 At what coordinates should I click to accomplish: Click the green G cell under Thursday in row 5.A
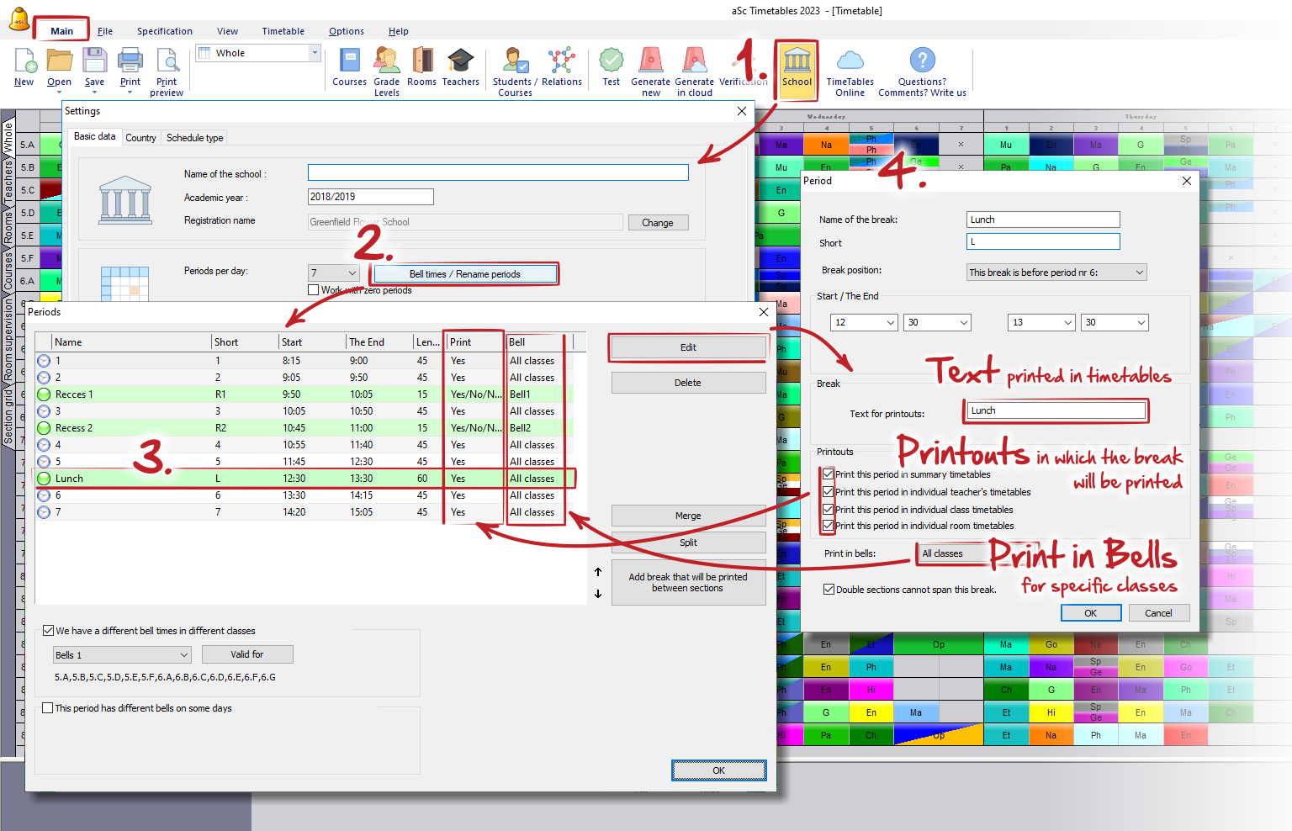[x=1141, y=145]
